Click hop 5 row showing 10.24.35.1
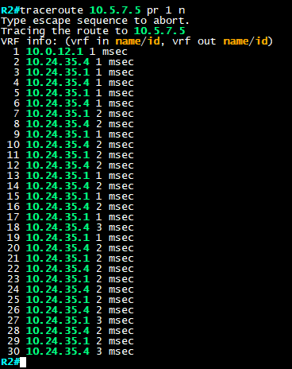This screenshot has width=292, height=369. 74,93
